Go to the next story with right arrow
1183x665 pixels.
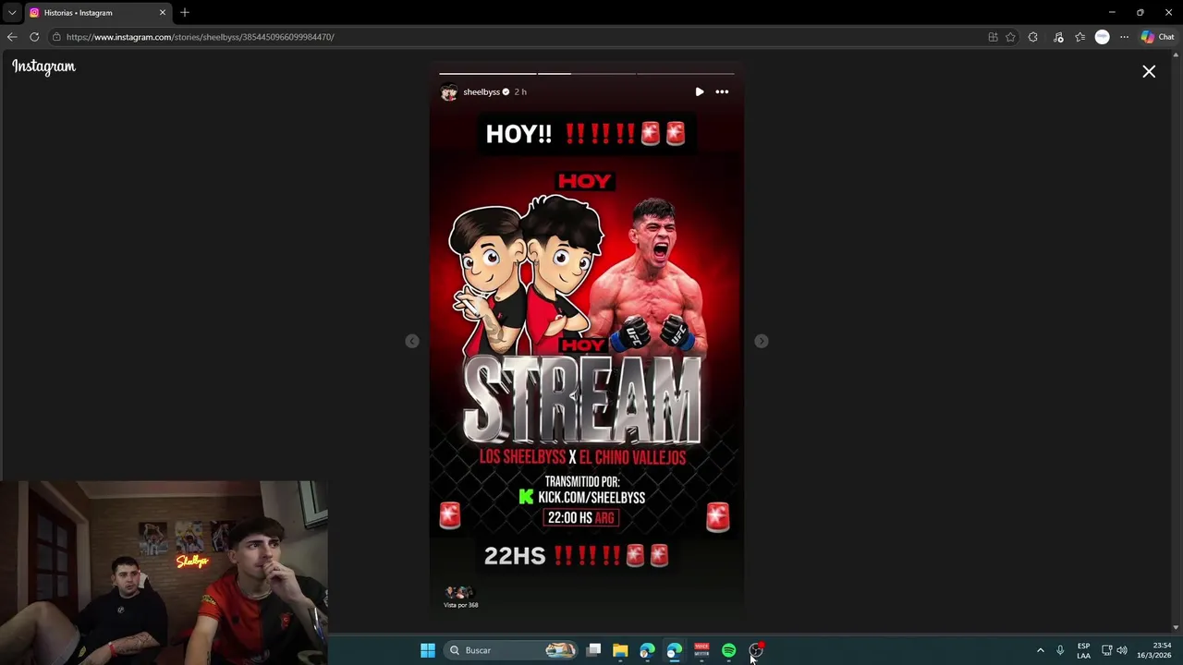pos(761,341)
